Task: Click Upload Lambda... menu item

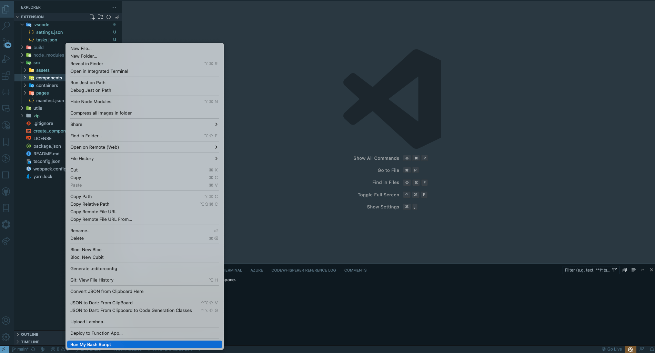Action: point(144,322)
